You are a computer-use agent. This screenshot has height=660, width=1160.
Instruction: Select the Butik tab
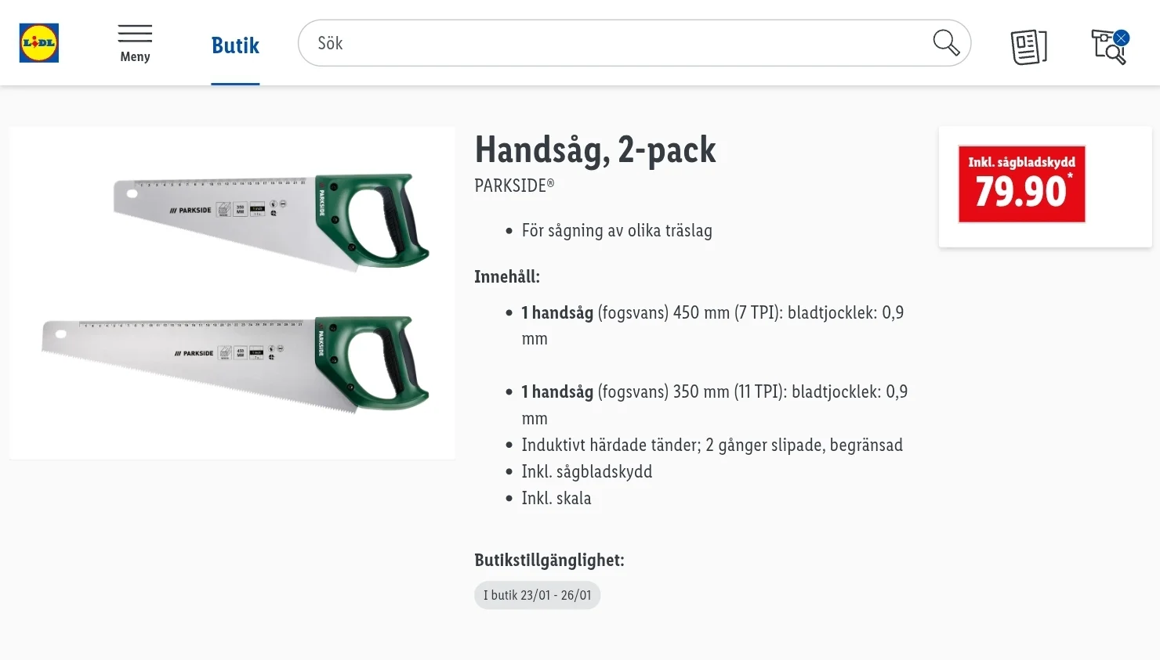tap(235, 45)
